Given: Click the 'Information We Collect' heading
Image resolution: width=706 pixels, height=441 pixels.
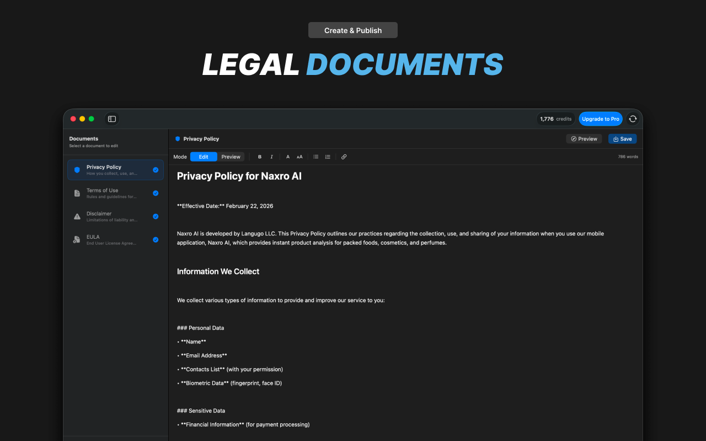Looking at the screenshot, I should [218, 271].
